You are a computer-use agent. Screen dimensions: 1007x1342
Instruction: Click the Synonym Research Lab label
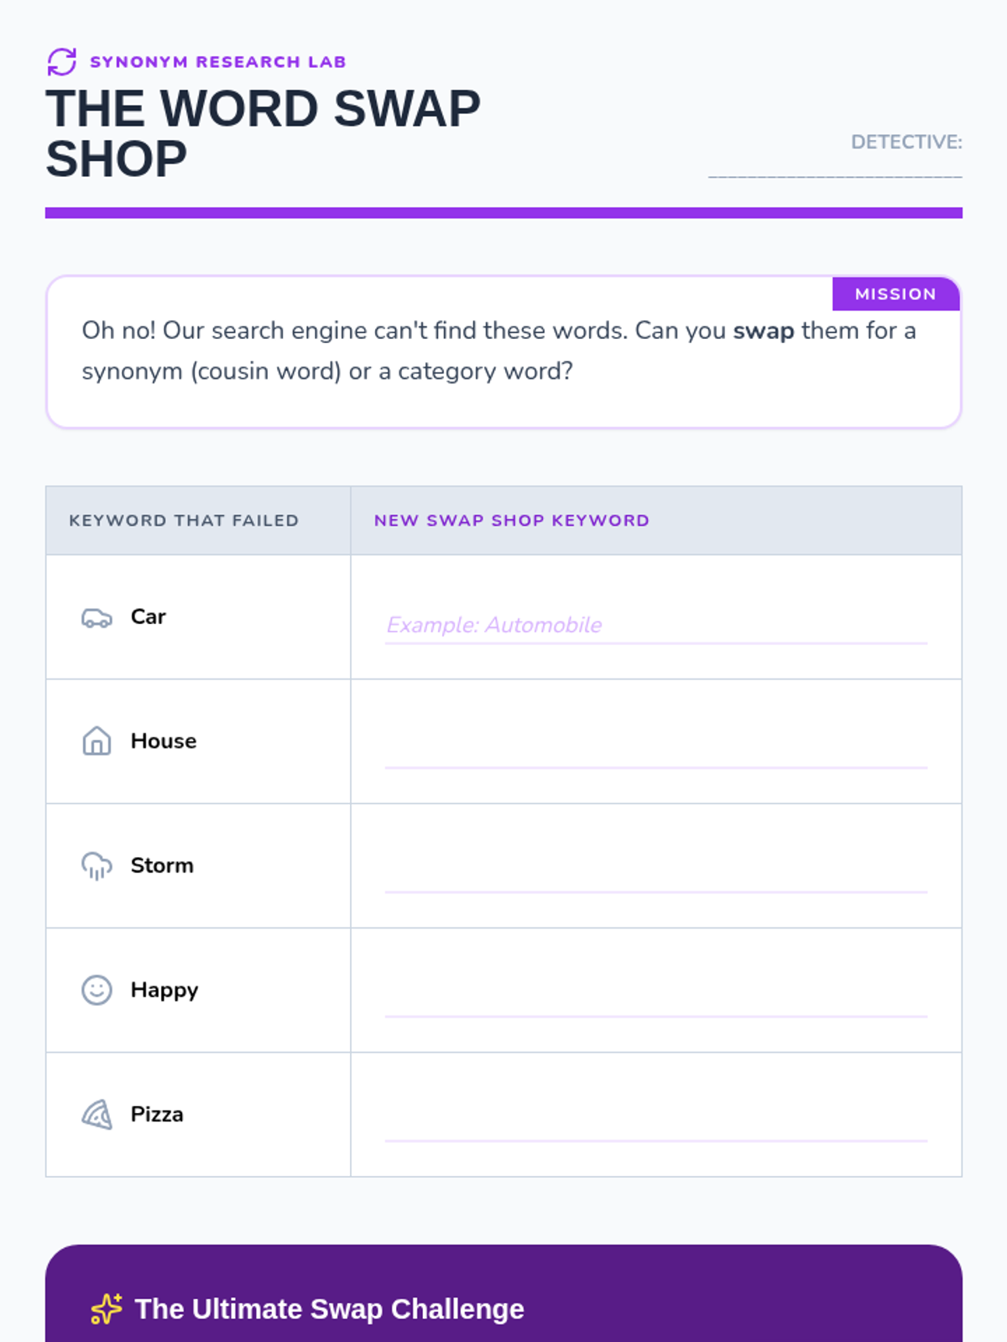(x=217, y=62)
